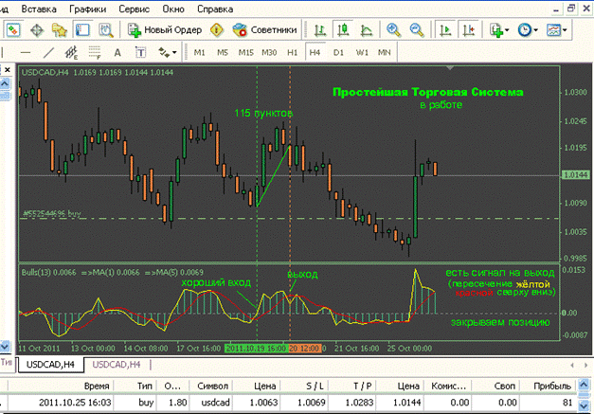Click terminal table scroll-down arrow

584,405
